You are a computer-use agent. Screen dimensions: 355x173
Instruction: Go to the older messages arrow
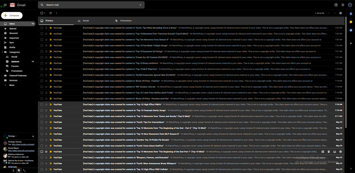pyautogui.click(x=335, y=13)
